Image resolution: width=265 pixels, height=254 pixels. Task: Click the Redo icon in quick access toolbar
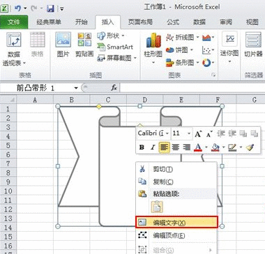point(34,8)
